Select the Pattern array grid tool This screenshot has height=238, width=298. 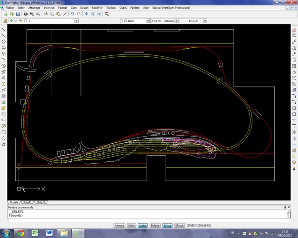[294, 66]
